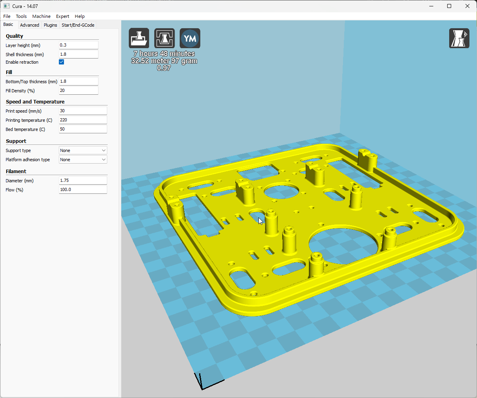The height and width of the screenshot is (398, 477).
Task: Open the Tools menu
Action: (x=21, y=16)
